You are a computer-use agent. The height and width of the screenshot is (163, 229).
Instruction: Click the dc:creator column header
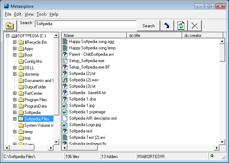(202, 36)
